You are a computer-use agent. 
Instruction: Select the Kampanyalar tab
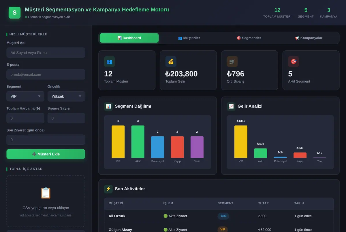coord(309,38)
